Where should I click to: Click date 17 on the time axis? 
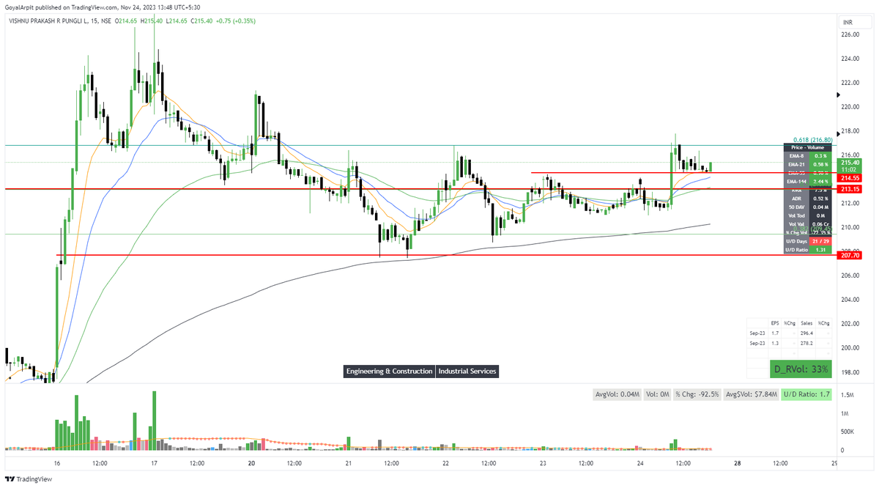(x=154, y=463)
